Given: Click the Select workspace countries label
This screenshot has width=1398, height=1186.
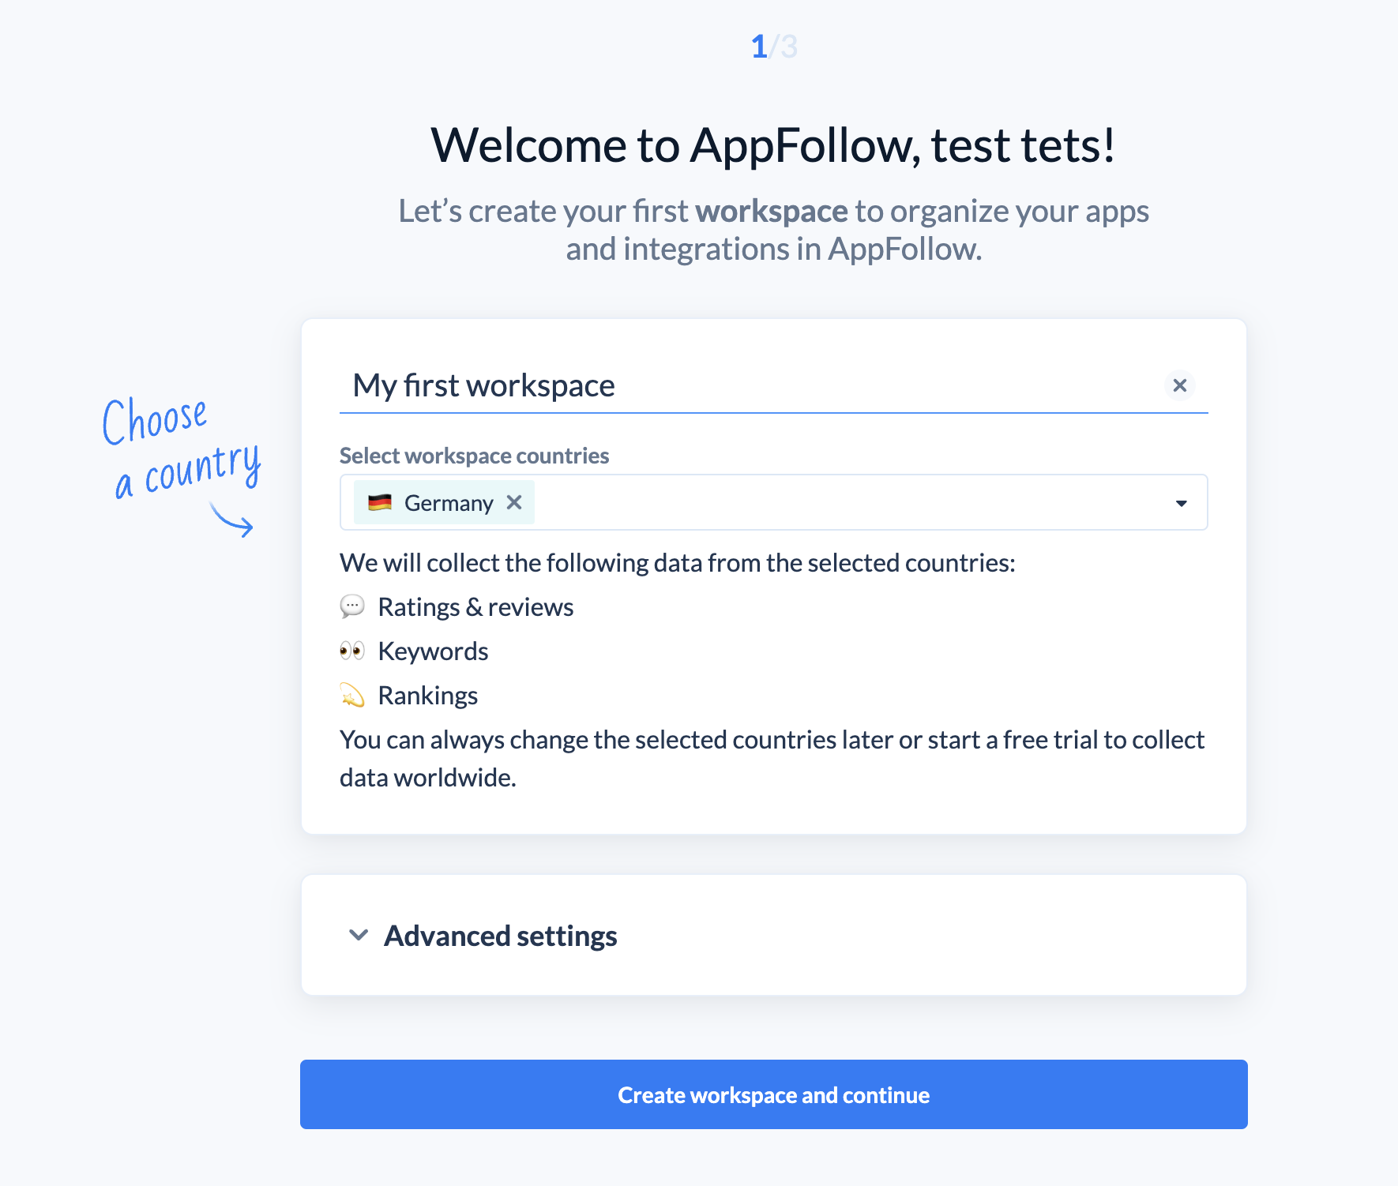Looking at the screenshot, I should [474, 456].
